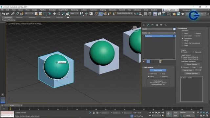Click the Pin Stack icon
The width and height of the screenshot is (210, 118).
[144, 62]
